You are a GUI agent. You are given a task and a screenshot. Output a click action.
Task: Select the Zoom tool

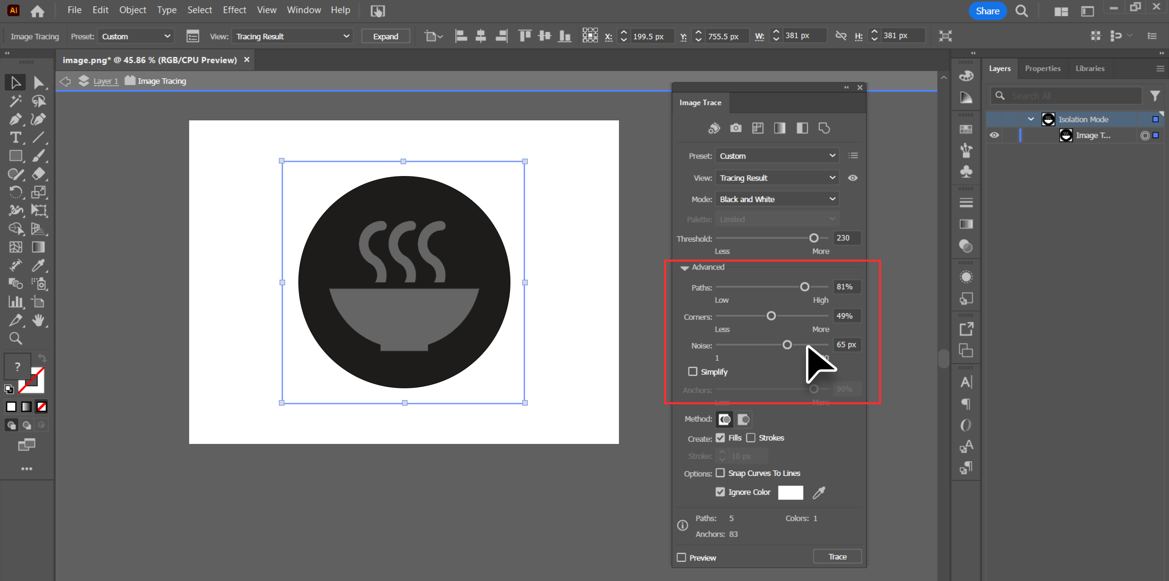[15, 338]
